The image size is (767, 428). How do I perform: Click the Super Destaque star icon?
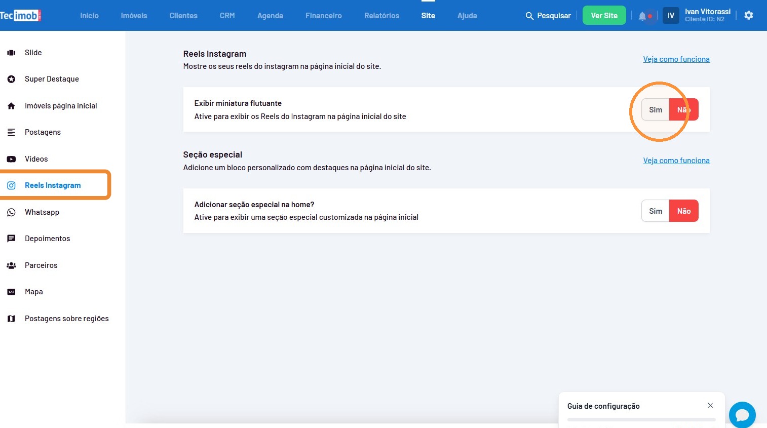11,79
